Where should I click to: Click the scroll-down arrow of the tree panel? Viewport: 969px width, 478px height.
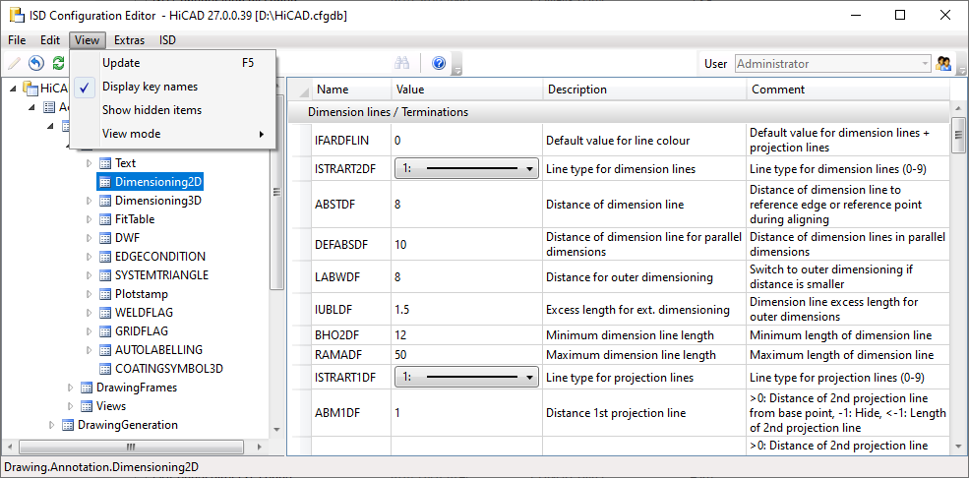(x=276, y=430)
